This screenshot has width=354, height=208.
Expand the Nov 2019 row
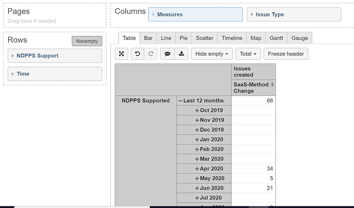197,120
